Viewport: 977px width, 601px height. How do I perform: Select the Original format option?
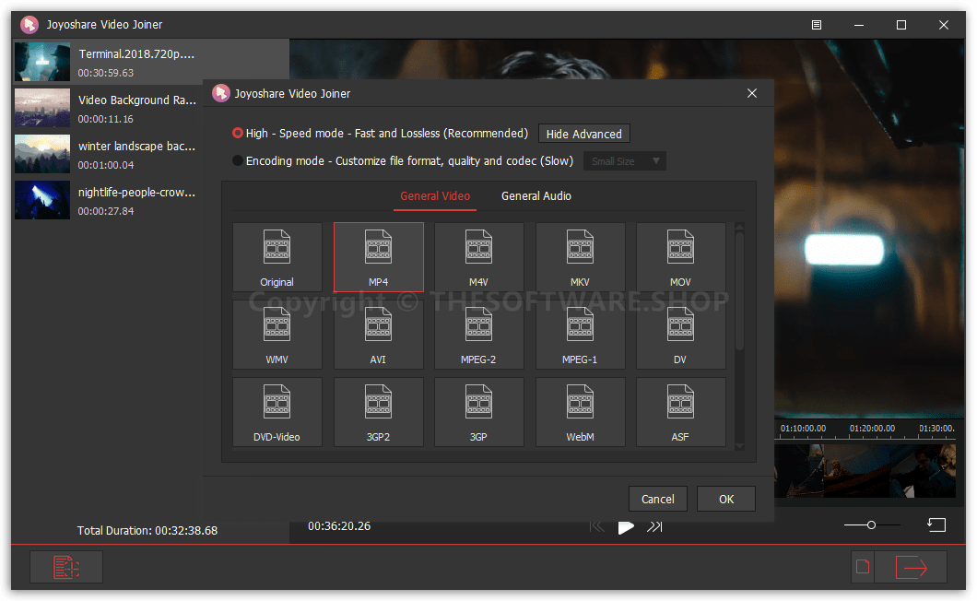[277, 256]
